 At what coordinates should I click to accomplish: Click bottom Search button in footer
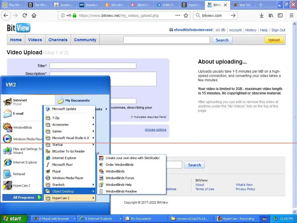pos(194,165)
